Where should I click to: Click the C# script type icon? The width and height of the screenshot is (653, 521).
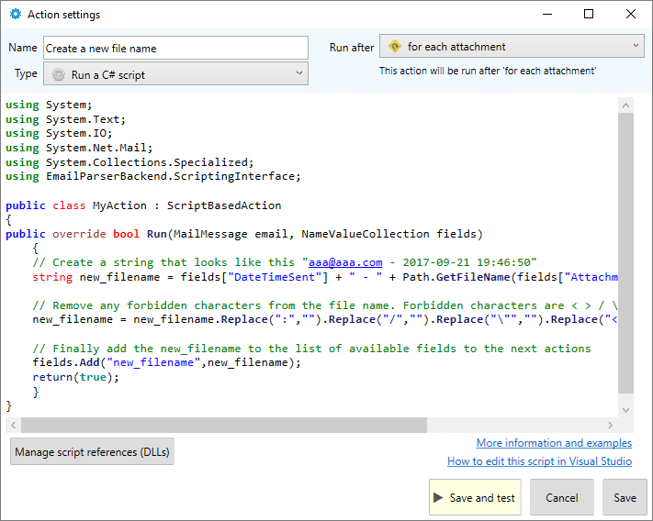tap(59, 74)
